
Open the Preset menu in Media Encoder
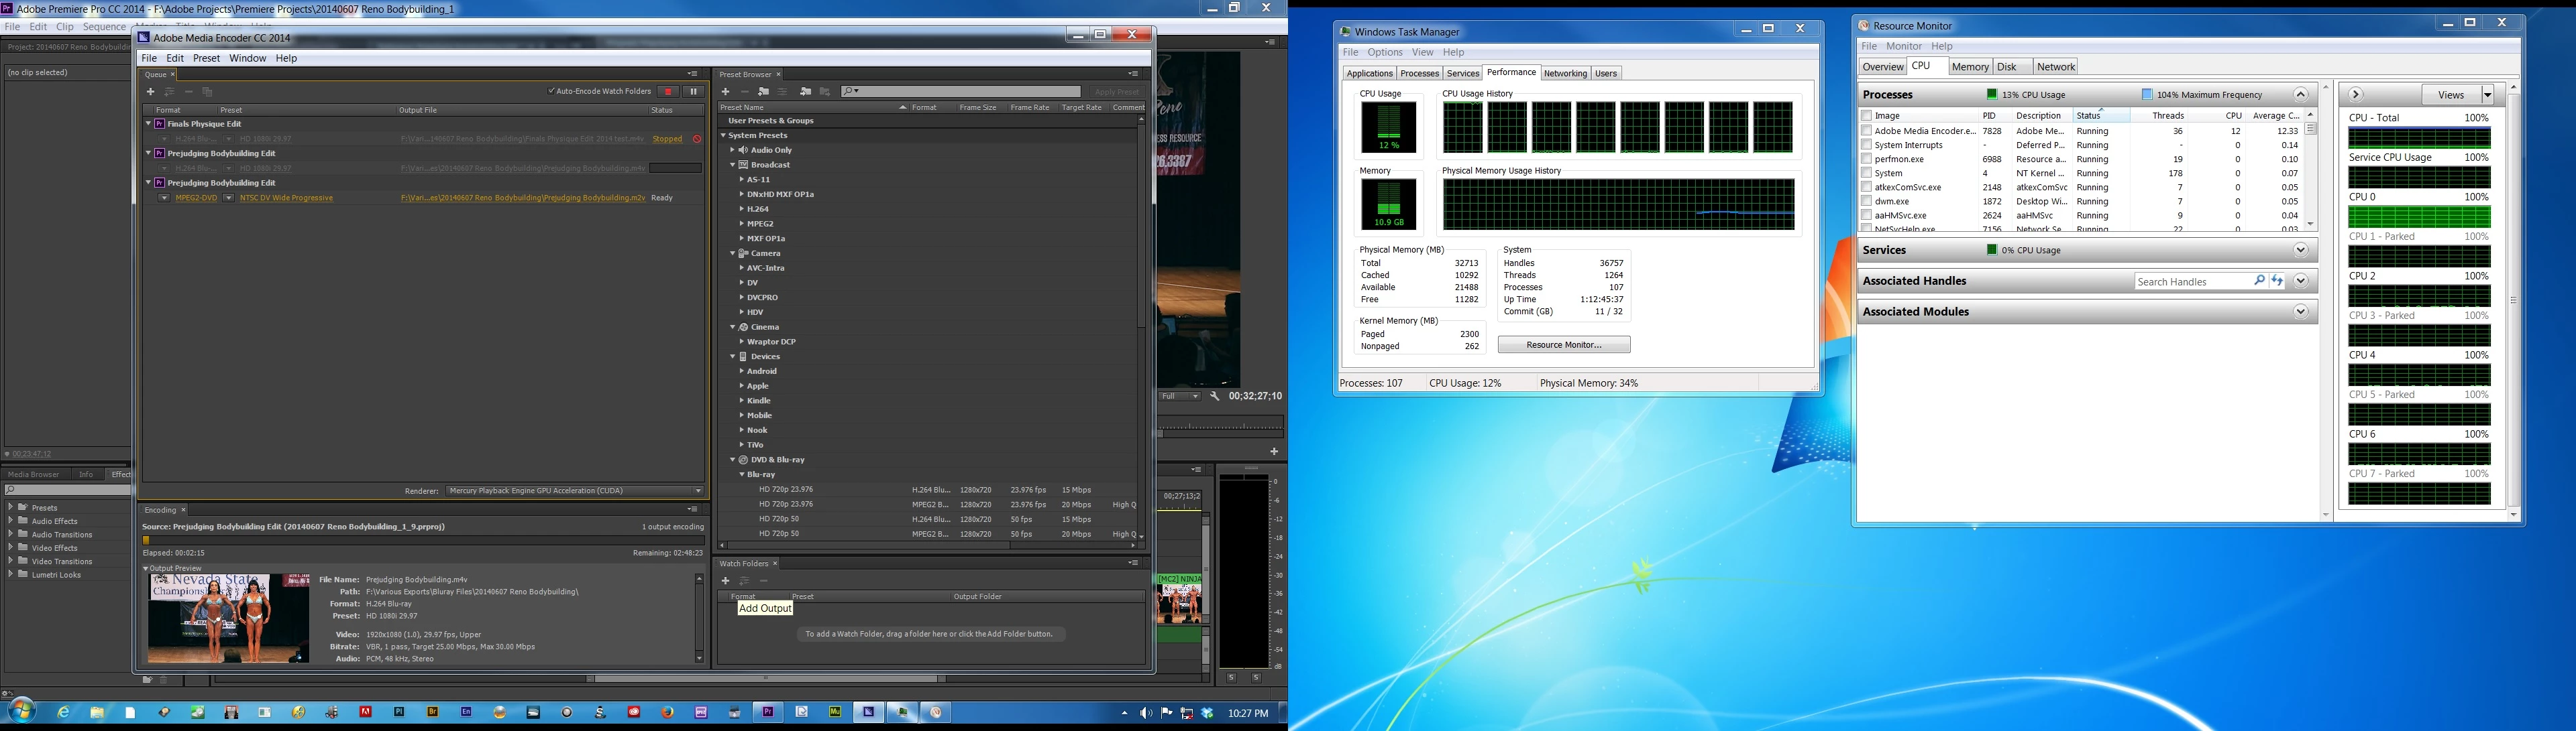[206, 58]
